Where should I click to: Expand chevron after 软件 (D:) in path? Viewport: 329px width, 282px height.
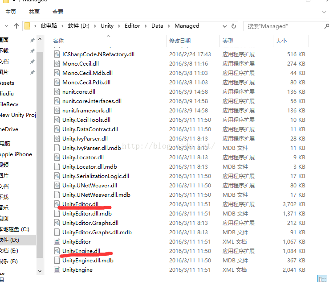(95, 26)
